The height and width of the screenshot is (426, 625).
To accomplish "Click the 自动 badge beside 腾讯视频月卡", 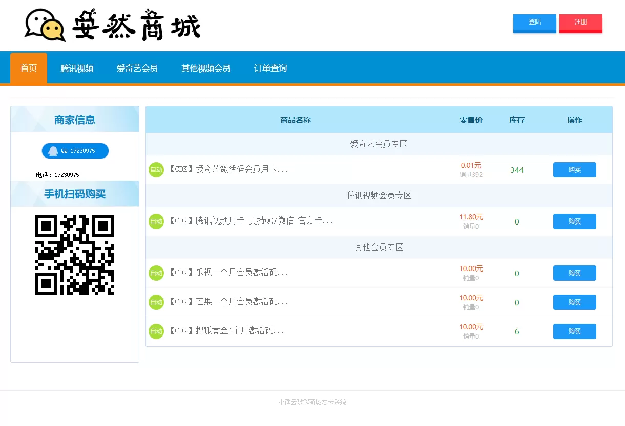I will pos(156,221).
